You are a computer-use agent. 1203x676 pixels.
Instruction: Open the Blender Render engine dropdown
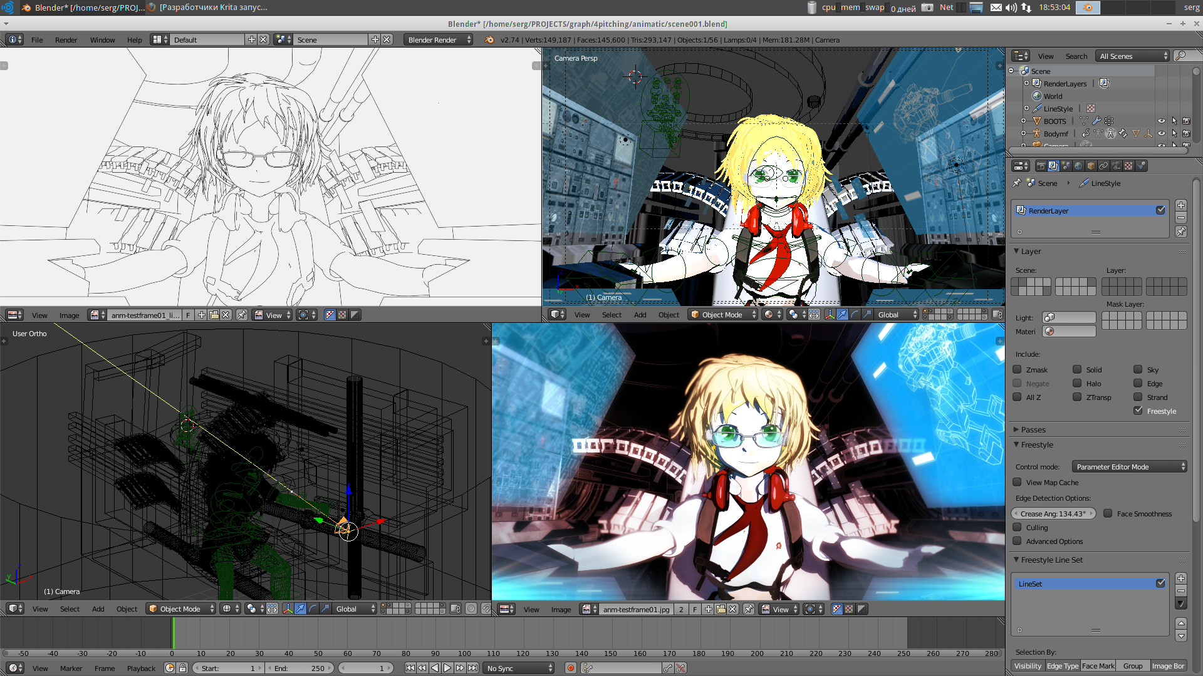pos(439,39)
